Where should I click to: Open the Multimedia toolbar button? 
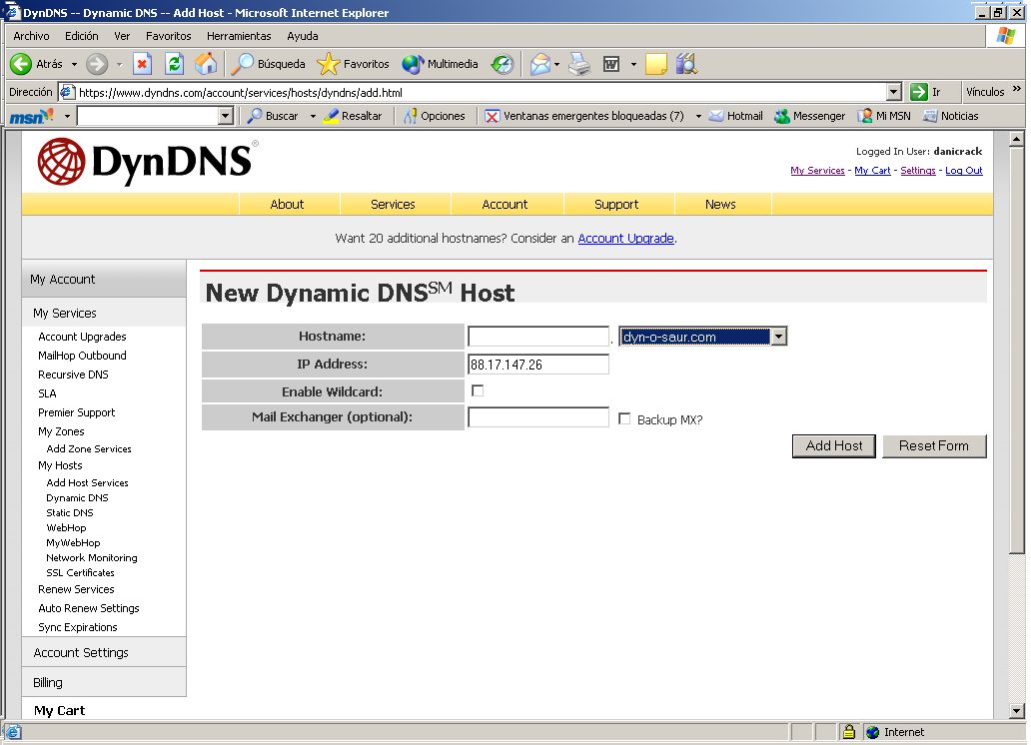tap(440, 64)
